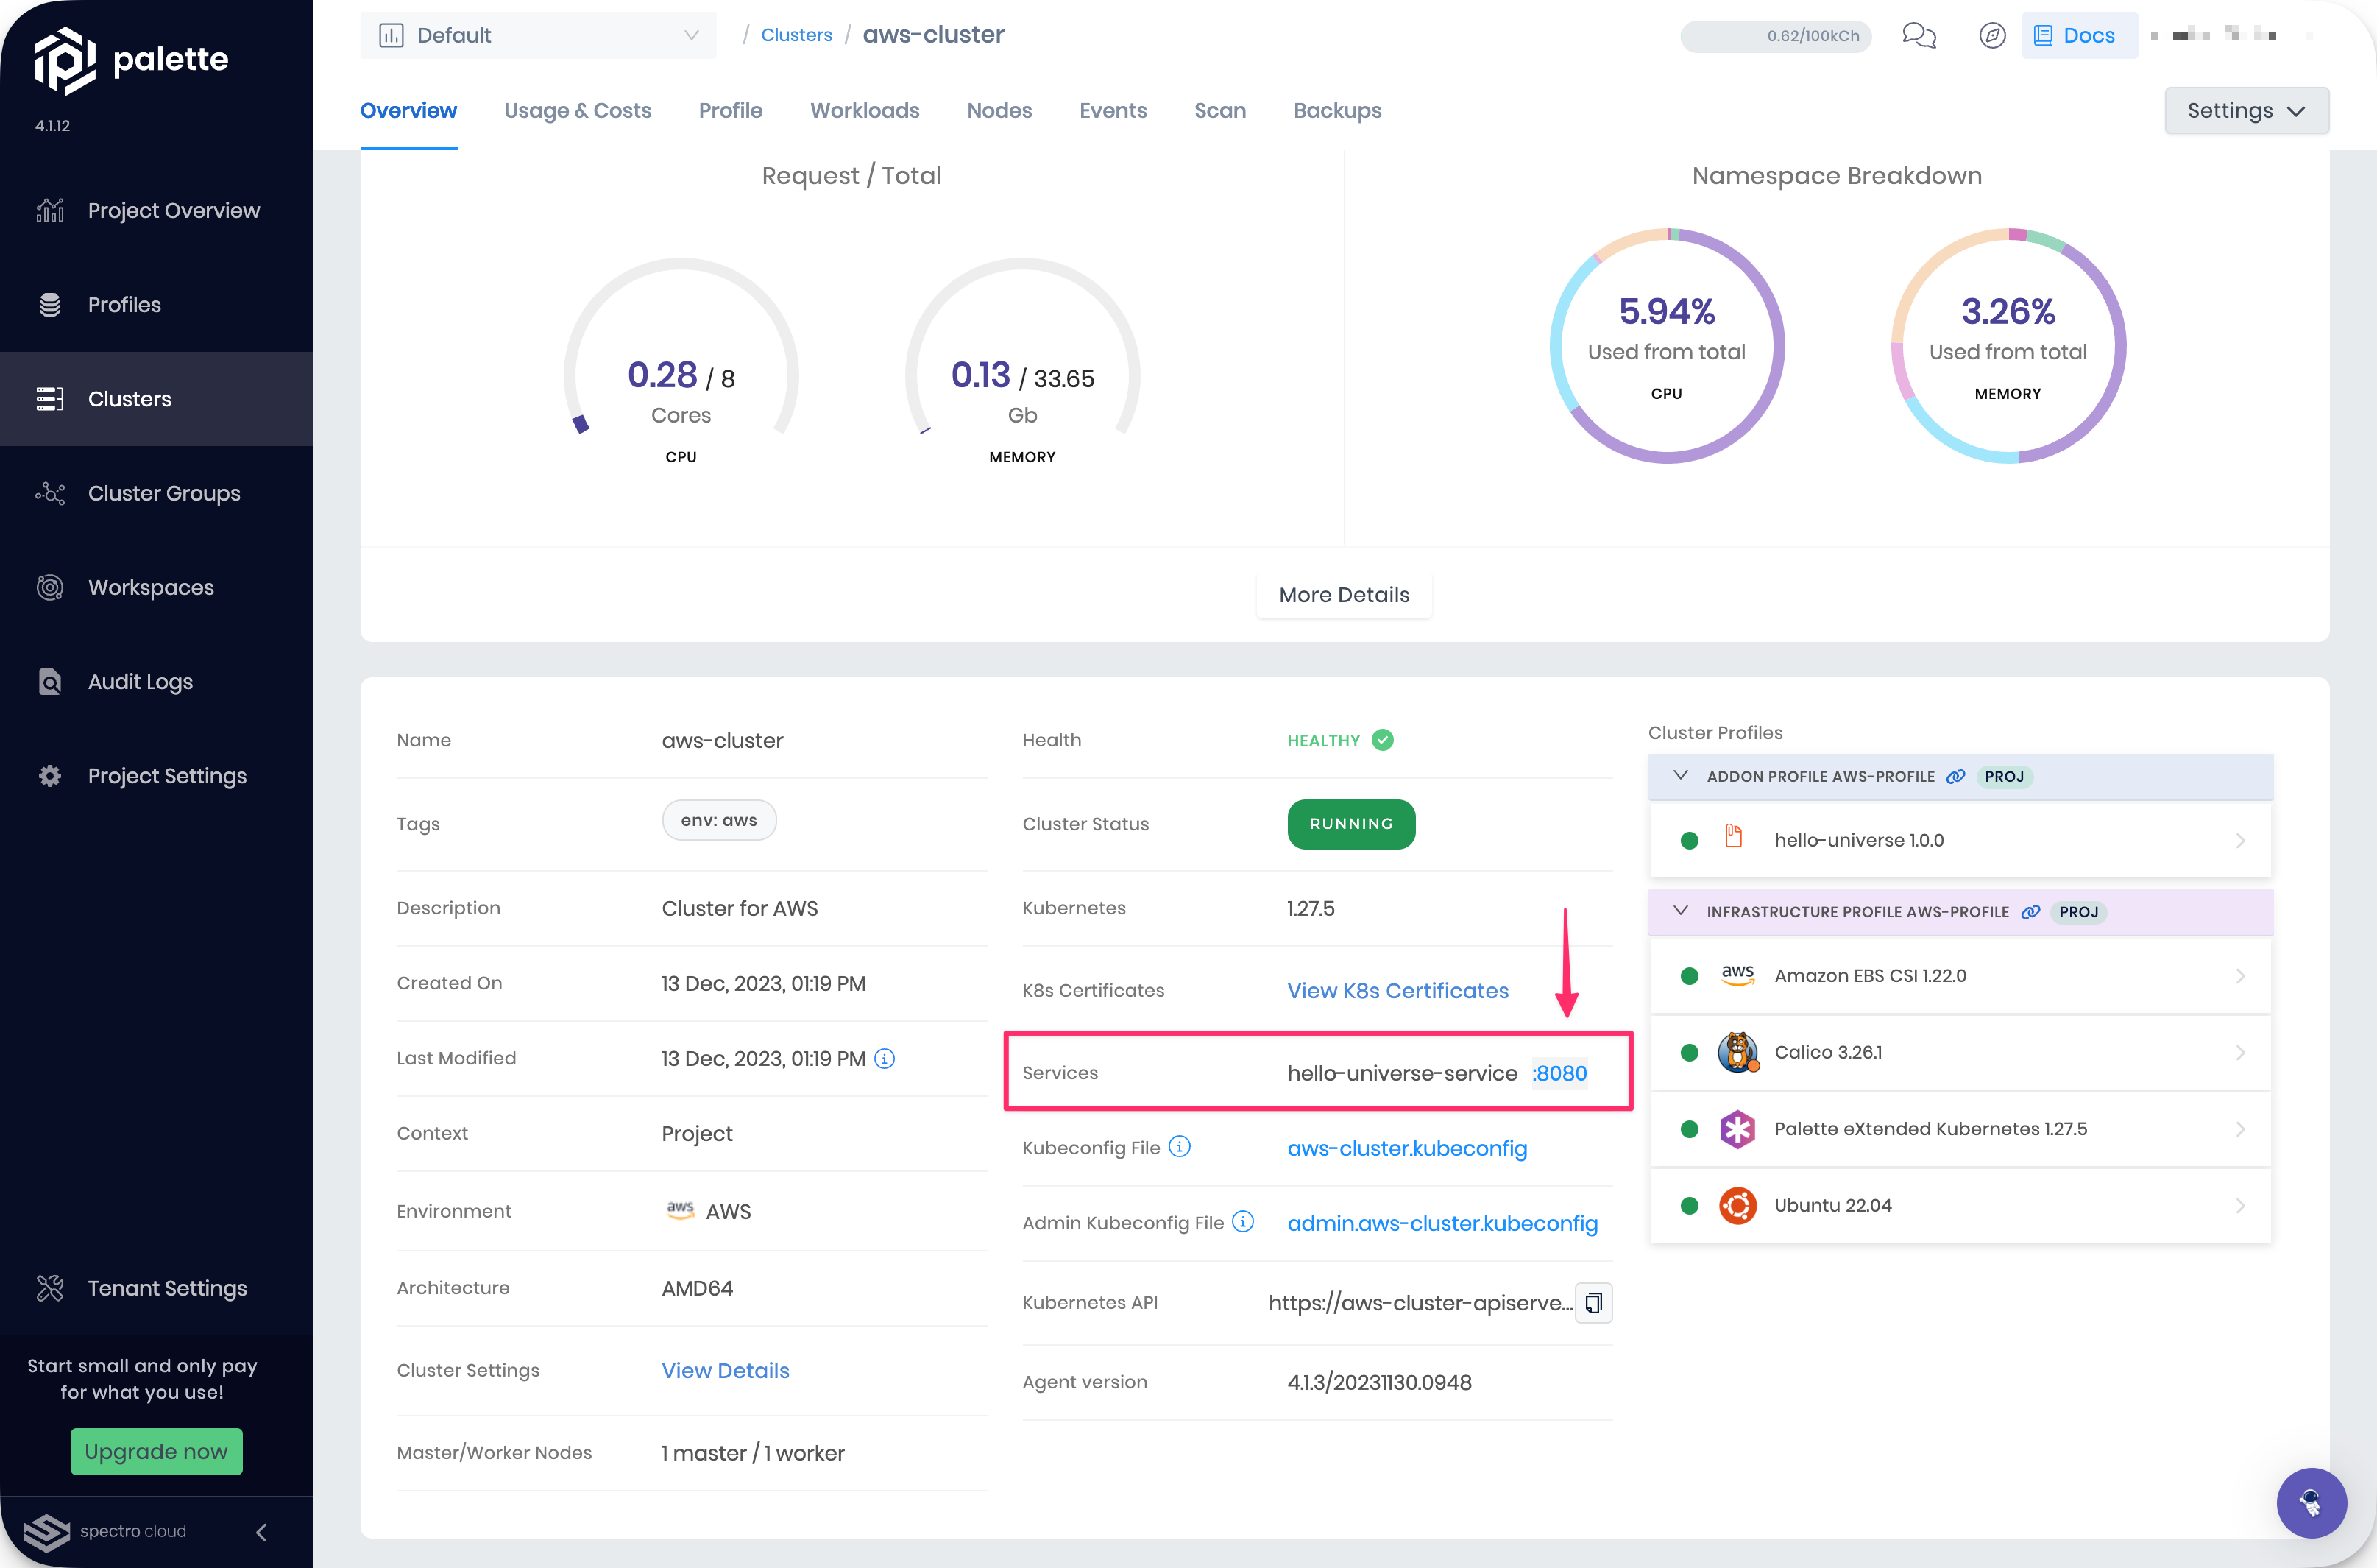Click the agent version 4.1.3/20231130.0948
The height and width of the screenshot is (1568, 2377).
coord(1379,1382)
